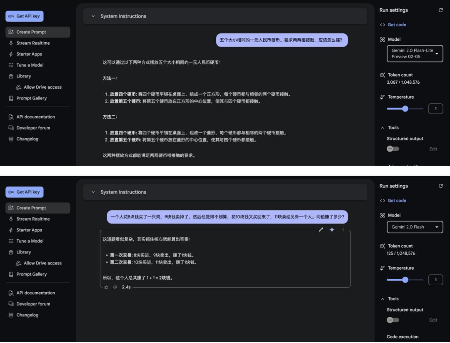Image resolution: width=450 pixels, height=343 pixels.
Task: Disable the Structured output toggle
Action: [392, 148]
